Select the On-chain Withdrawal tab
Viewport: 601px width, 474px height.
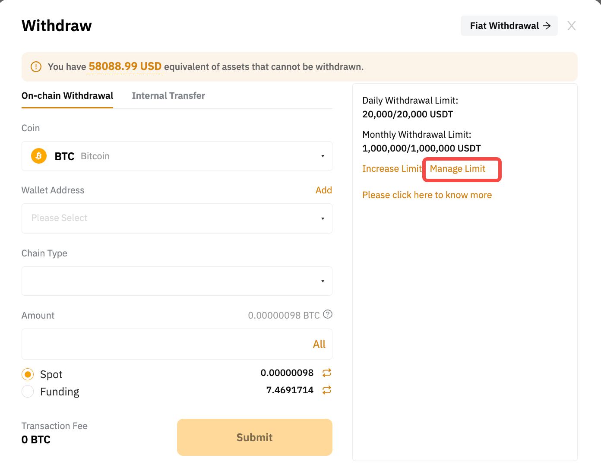(67, 96)
